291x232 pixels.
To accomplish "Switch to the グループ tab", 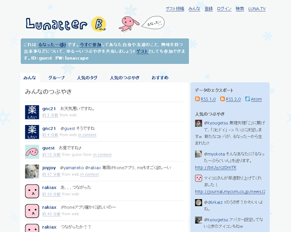I will pos(56,77).
